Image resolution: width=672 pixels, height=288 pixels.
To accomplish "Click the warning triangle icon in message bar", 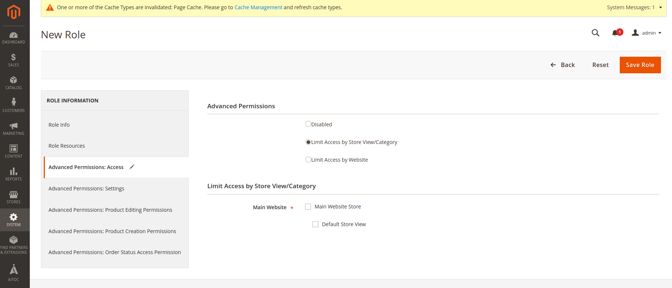I will (x=50, y=7).
